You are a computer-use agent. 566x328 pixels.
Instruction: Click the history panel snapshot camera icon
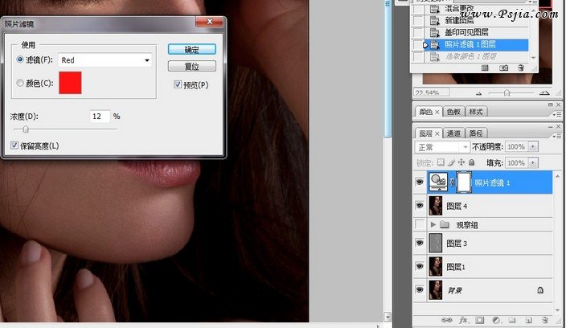click(502, 69)
